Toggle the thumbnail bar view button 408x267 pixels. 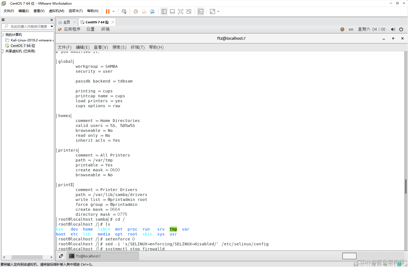pos(172,12)
